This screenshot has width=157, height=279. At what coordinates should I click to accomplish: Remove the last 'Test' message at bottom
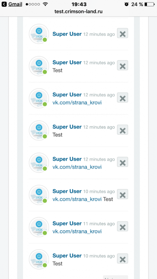122,258
